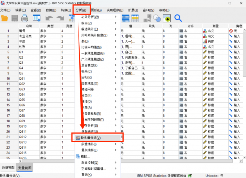This screenshot has width=246, height=178.
Task: Click the scale ruler icon for Q1
Action: [205, 52]
